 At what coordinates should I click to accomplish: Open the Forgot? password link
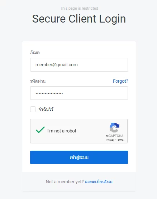point(120,81)
